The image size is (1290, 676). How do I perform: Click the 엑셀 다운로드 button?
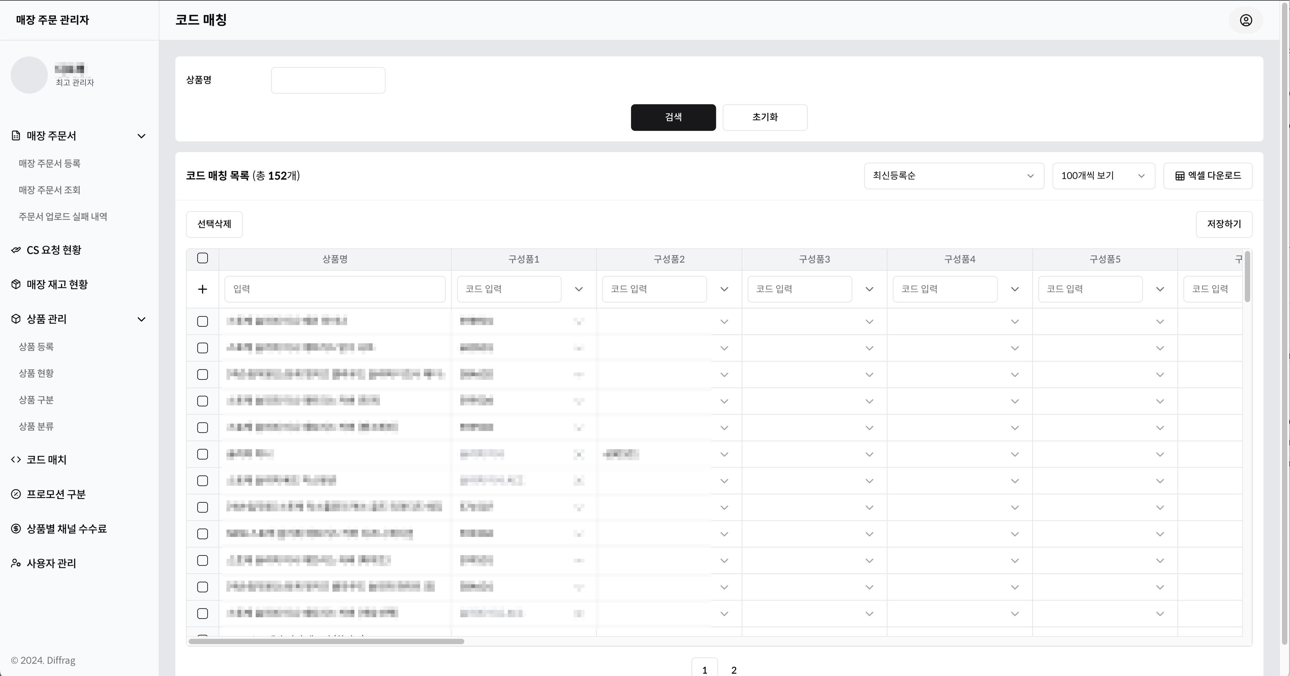(x=1207, y=176)
